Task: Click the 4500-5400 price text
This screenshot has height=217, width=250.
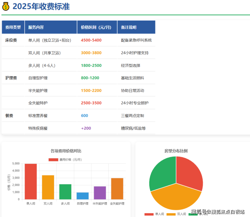Action: click(x=91, y=40)
